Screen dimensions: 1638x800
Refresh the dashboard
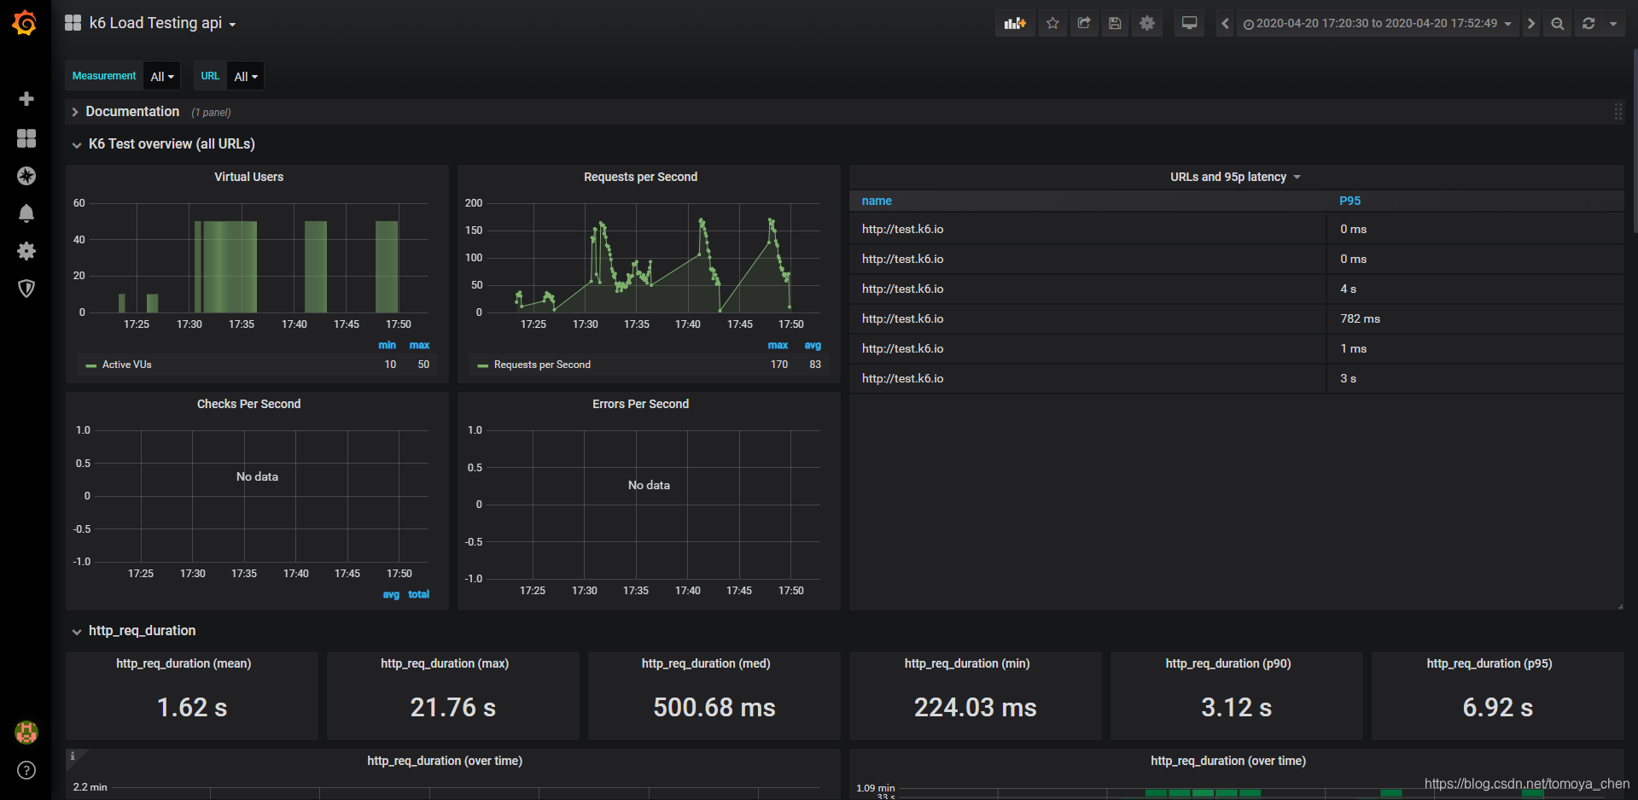(1588, 23)
